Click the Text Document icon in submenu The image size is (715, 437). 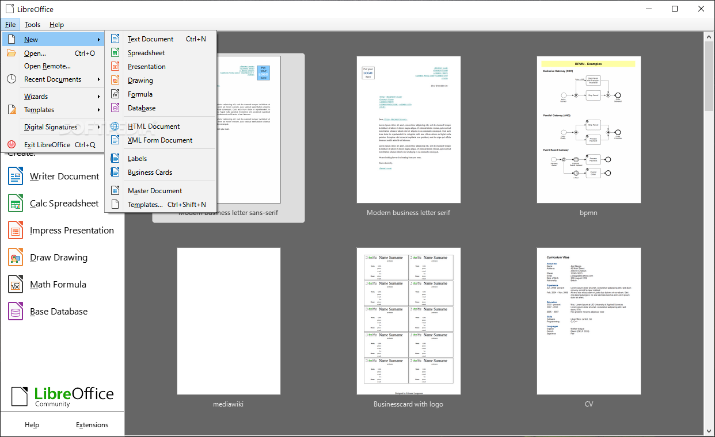click(115, 39)
